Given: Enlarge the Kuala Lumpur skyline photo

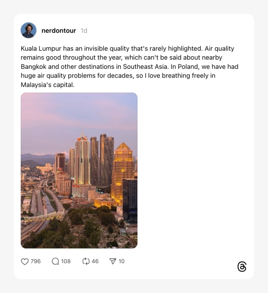Looking at the screenshot, I should click(x=79, y=170).
